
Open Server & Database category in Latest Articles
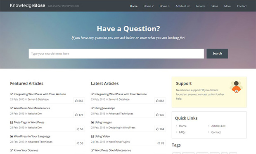pyautogui.click(x=119, y=99)
